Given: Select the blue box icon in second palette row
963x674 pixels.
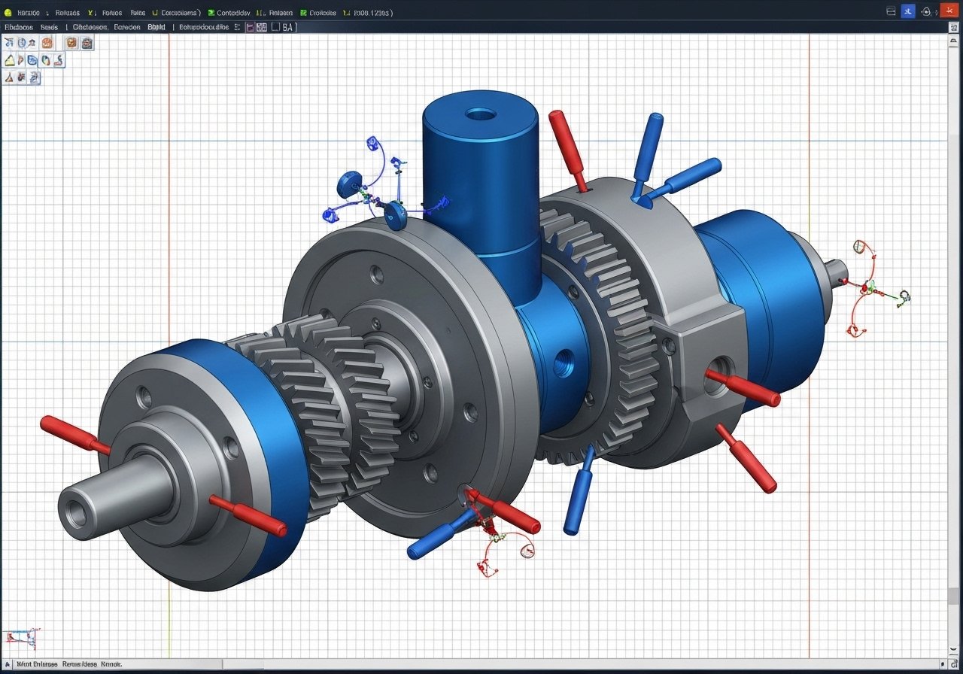Looking at the screenshot, I should pos(32,60).
